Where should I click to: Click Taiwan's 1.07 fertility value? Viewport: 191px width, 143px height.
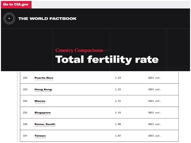tap(118, 136)
